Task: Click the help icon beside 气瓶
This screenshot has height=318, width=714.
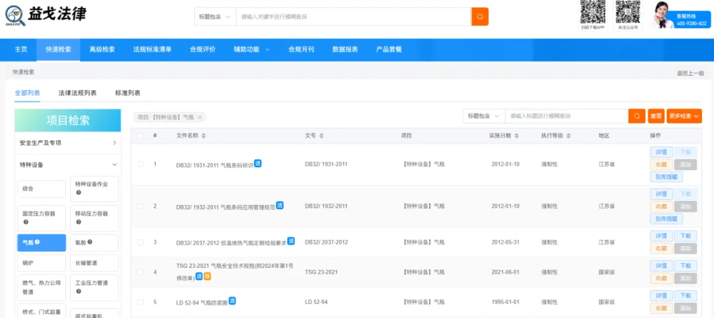Action: 37,242
